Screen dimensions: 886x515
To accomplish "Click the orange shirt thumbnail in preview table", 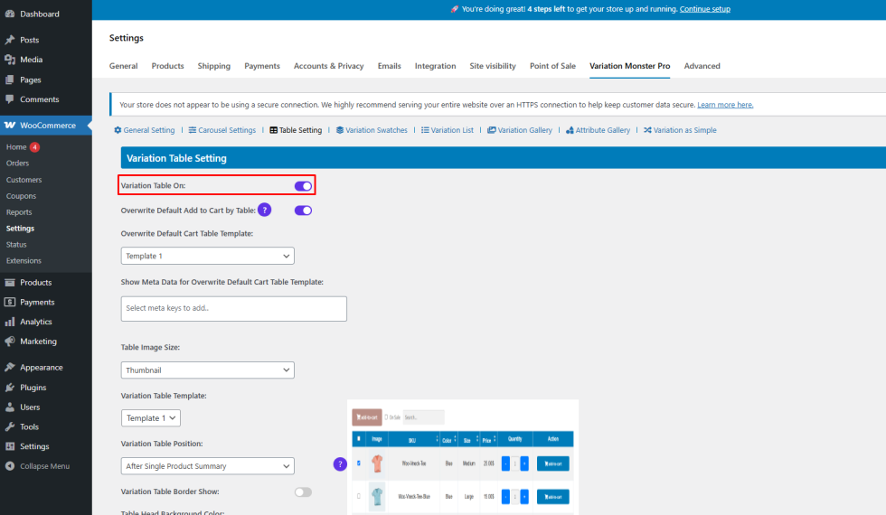I will [377, 463].
